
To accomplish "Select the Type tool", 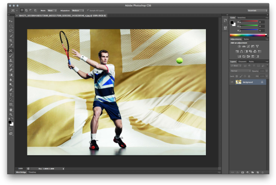I will coord(11,95).
